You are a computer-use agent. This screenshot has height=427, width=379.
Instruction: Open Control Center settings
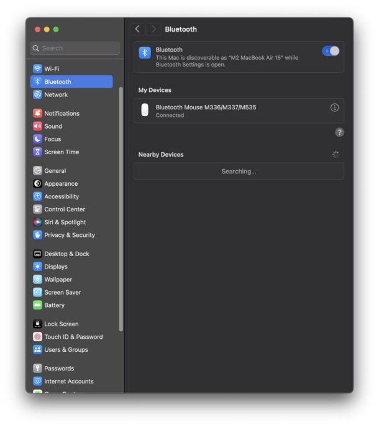64,209
